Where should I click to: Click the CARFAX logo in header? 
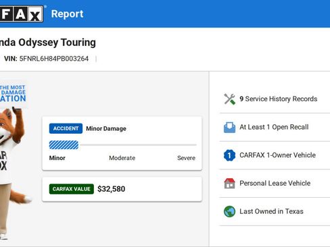pos(22,13)
